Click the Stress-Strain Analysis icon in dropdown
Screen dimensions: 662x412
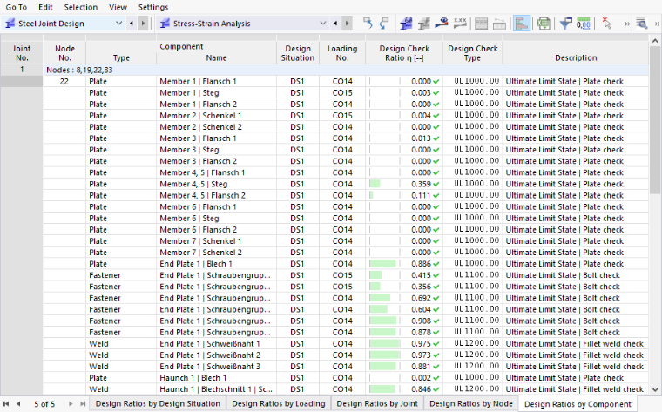[x=165, y=24]
